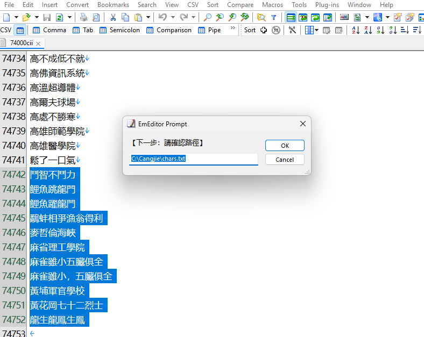Click the magic wand icon
424x337 pixels.
[292, 30]
